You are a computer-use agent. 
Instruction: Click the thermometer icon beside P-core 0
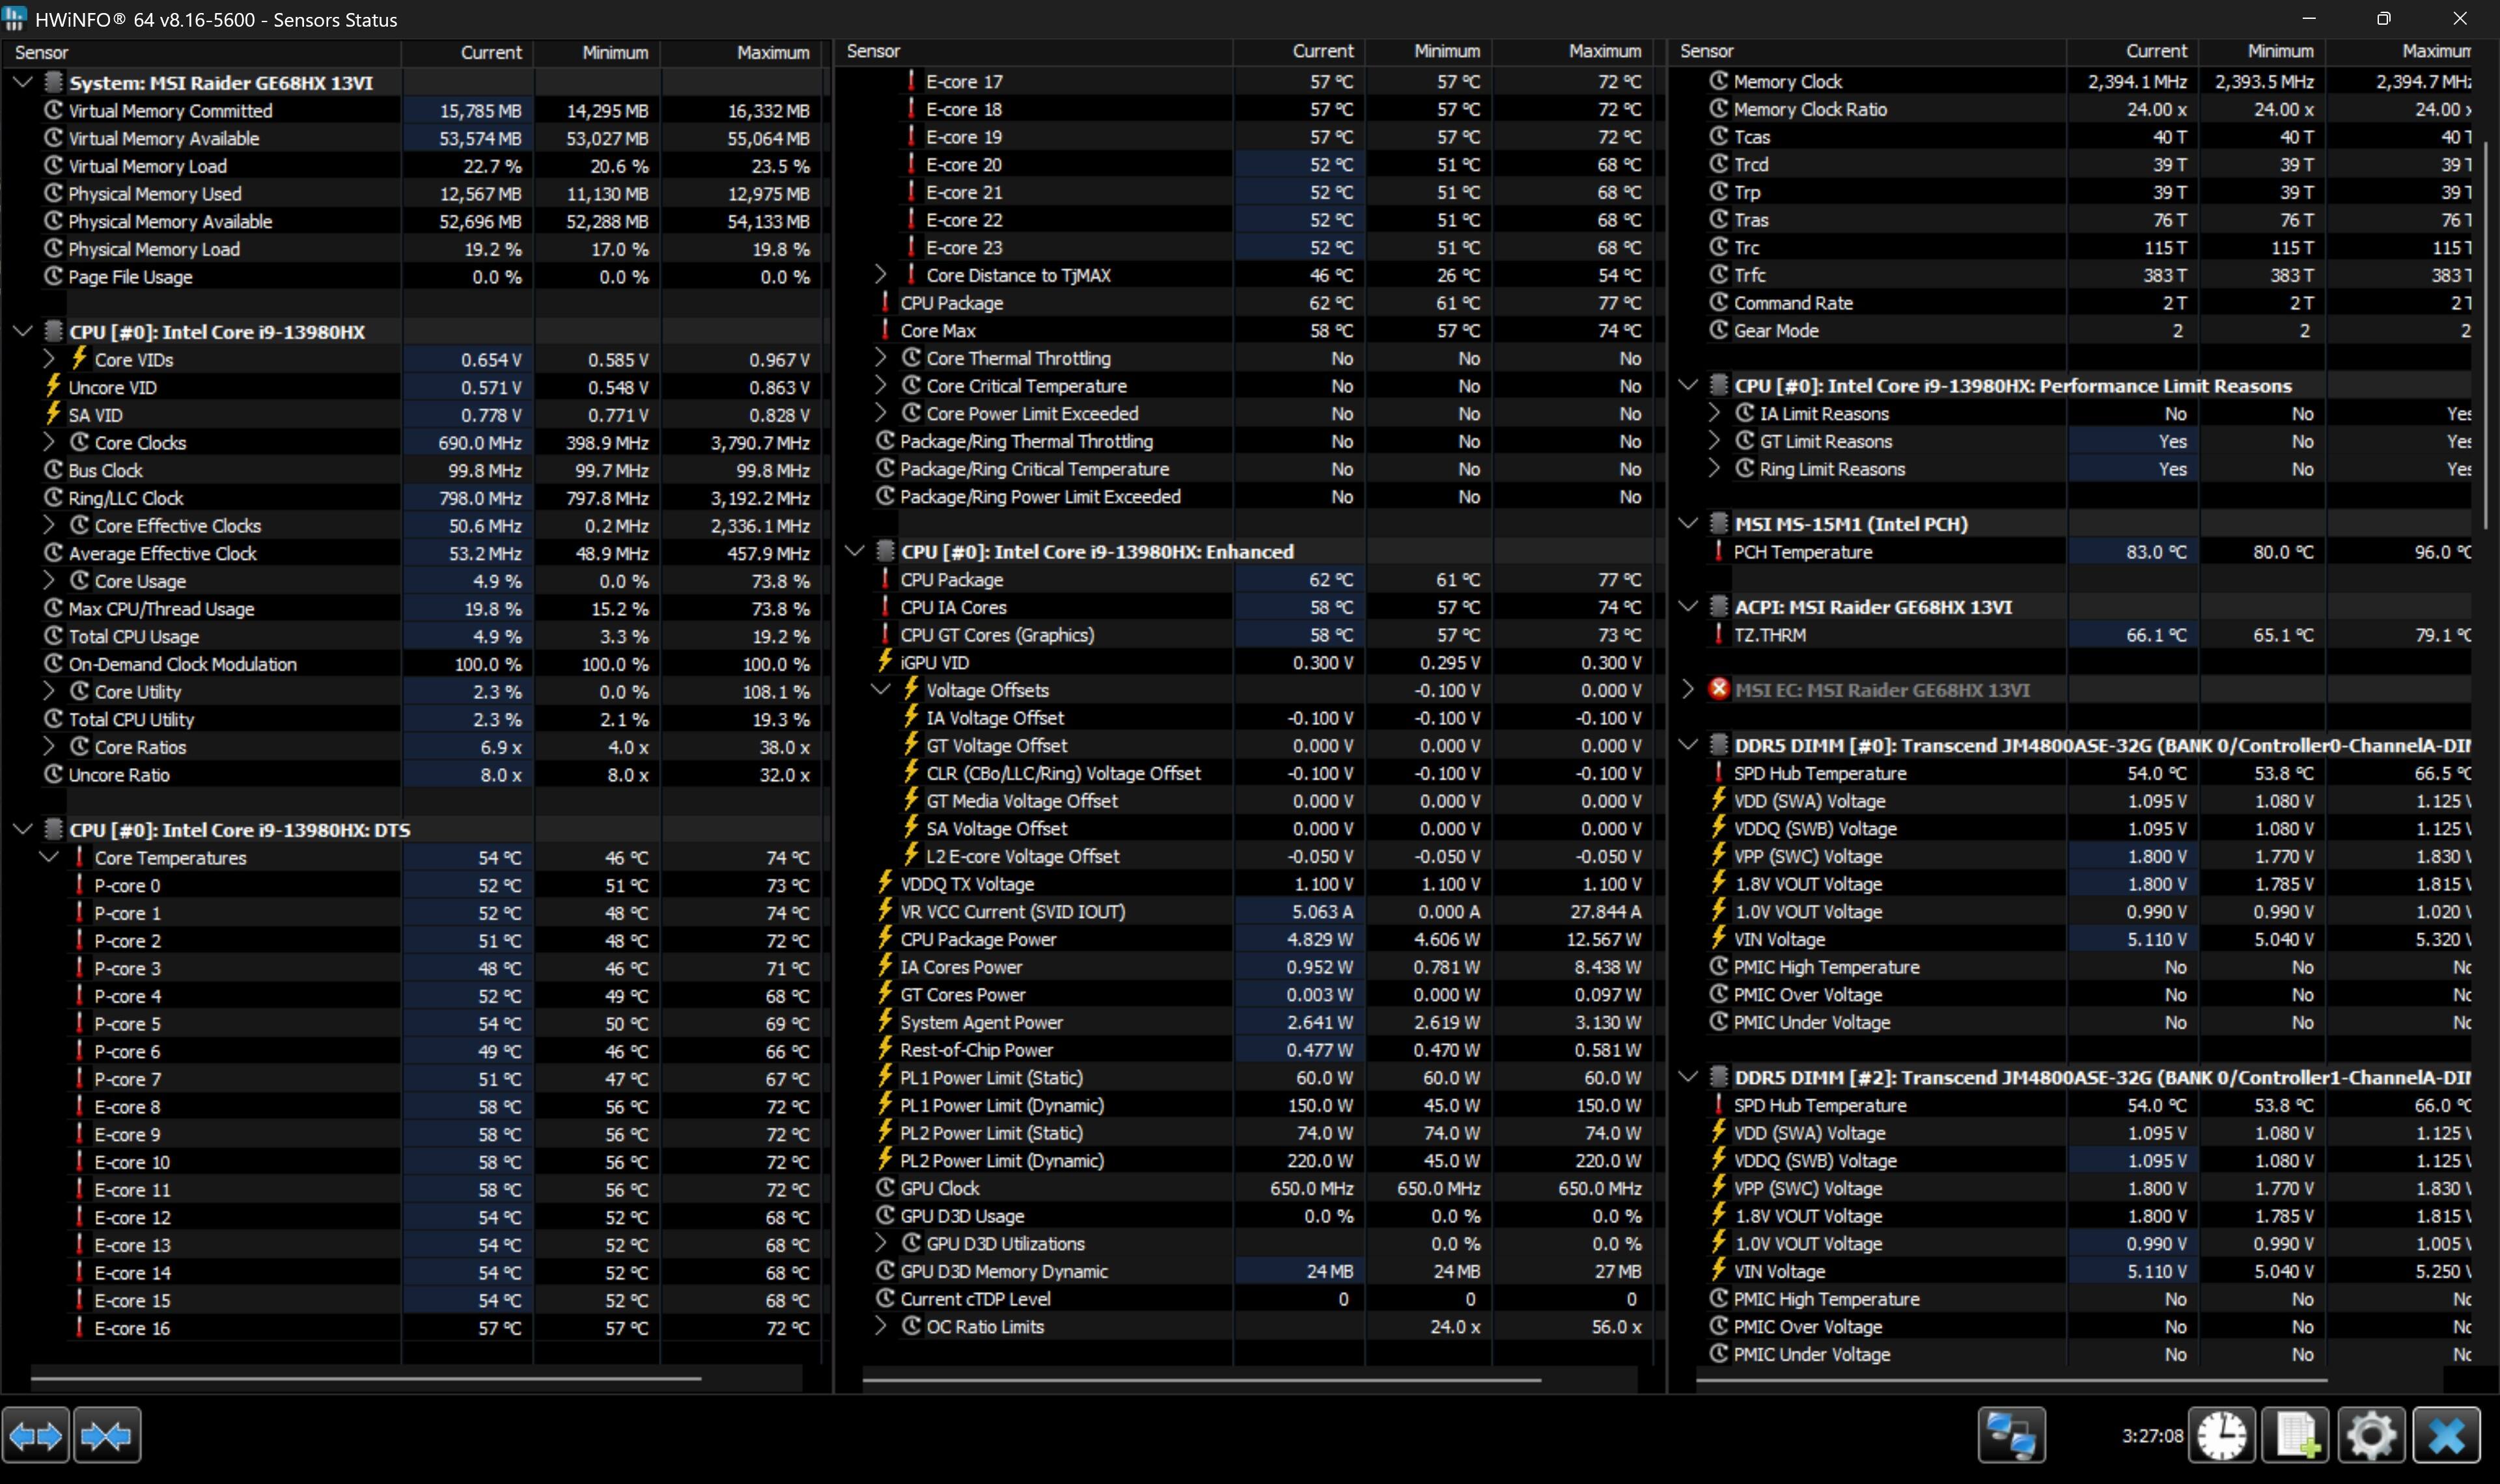coord(79,885)
